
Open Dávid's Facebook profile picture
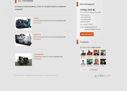coord(90,53)
